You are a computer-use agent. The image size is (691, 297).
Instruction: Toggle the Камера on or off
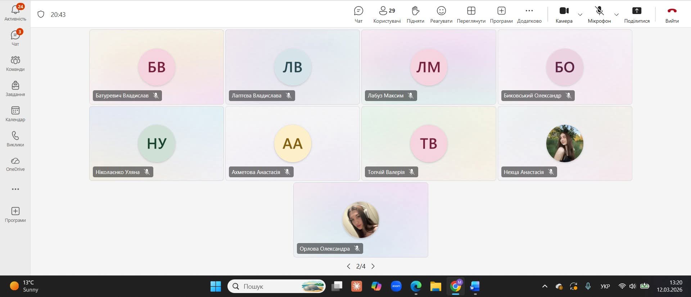coord(564,14)
